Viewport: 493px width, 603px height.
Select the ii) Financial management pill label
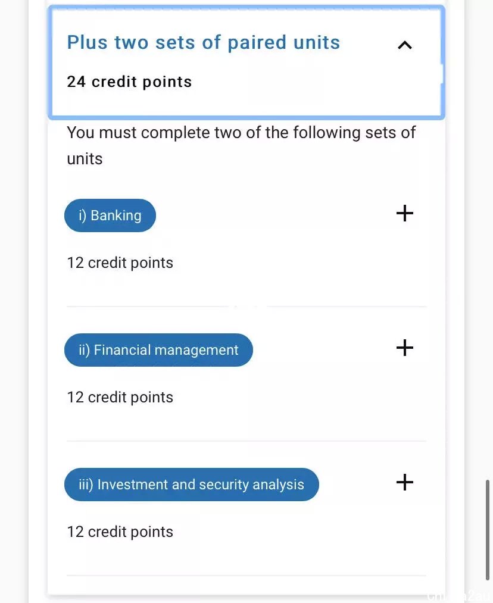(x=158, y=350)
